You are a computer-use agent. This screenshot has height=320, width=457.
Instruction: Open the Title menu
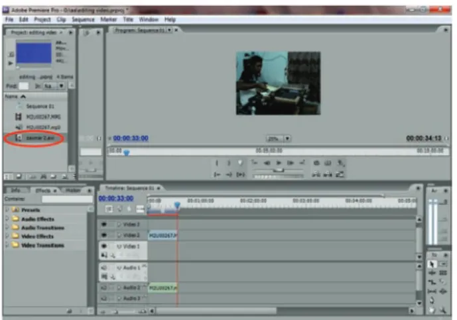128,19
